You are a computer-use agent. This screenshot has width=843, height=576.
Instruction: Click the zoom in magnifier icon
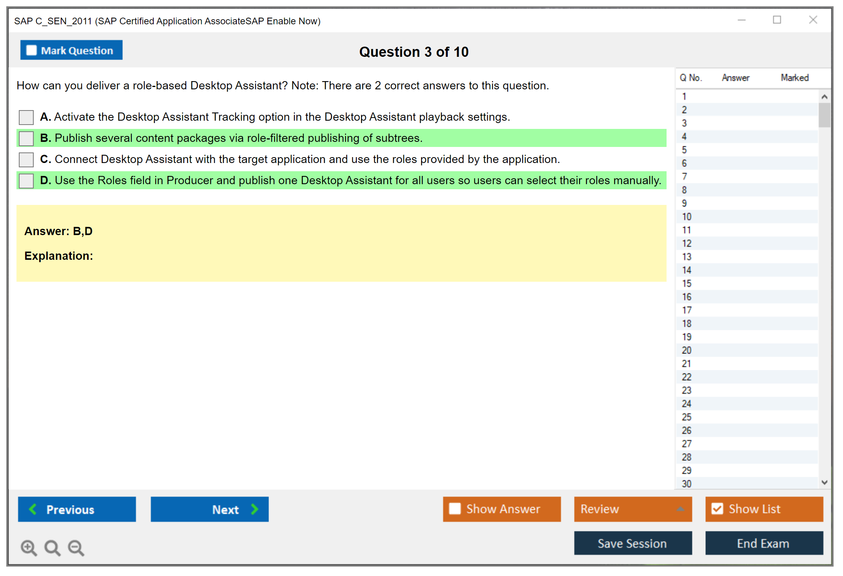pos(29,547)
